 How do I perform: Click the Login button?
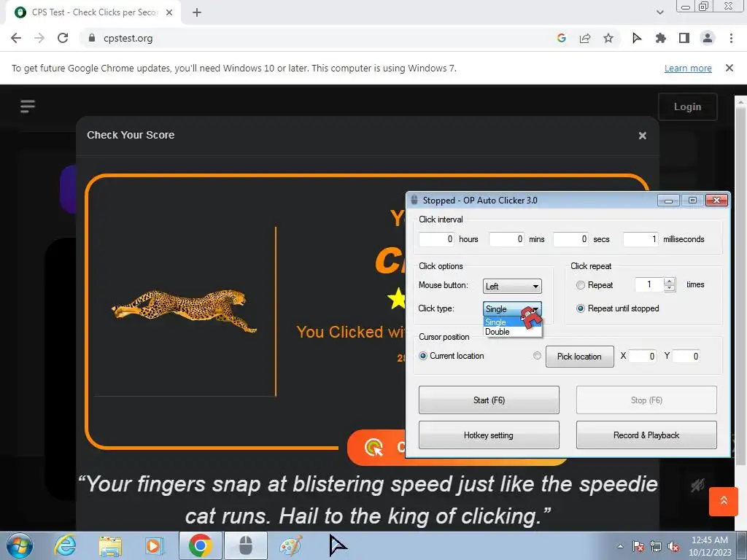click(x=687, y=106)
